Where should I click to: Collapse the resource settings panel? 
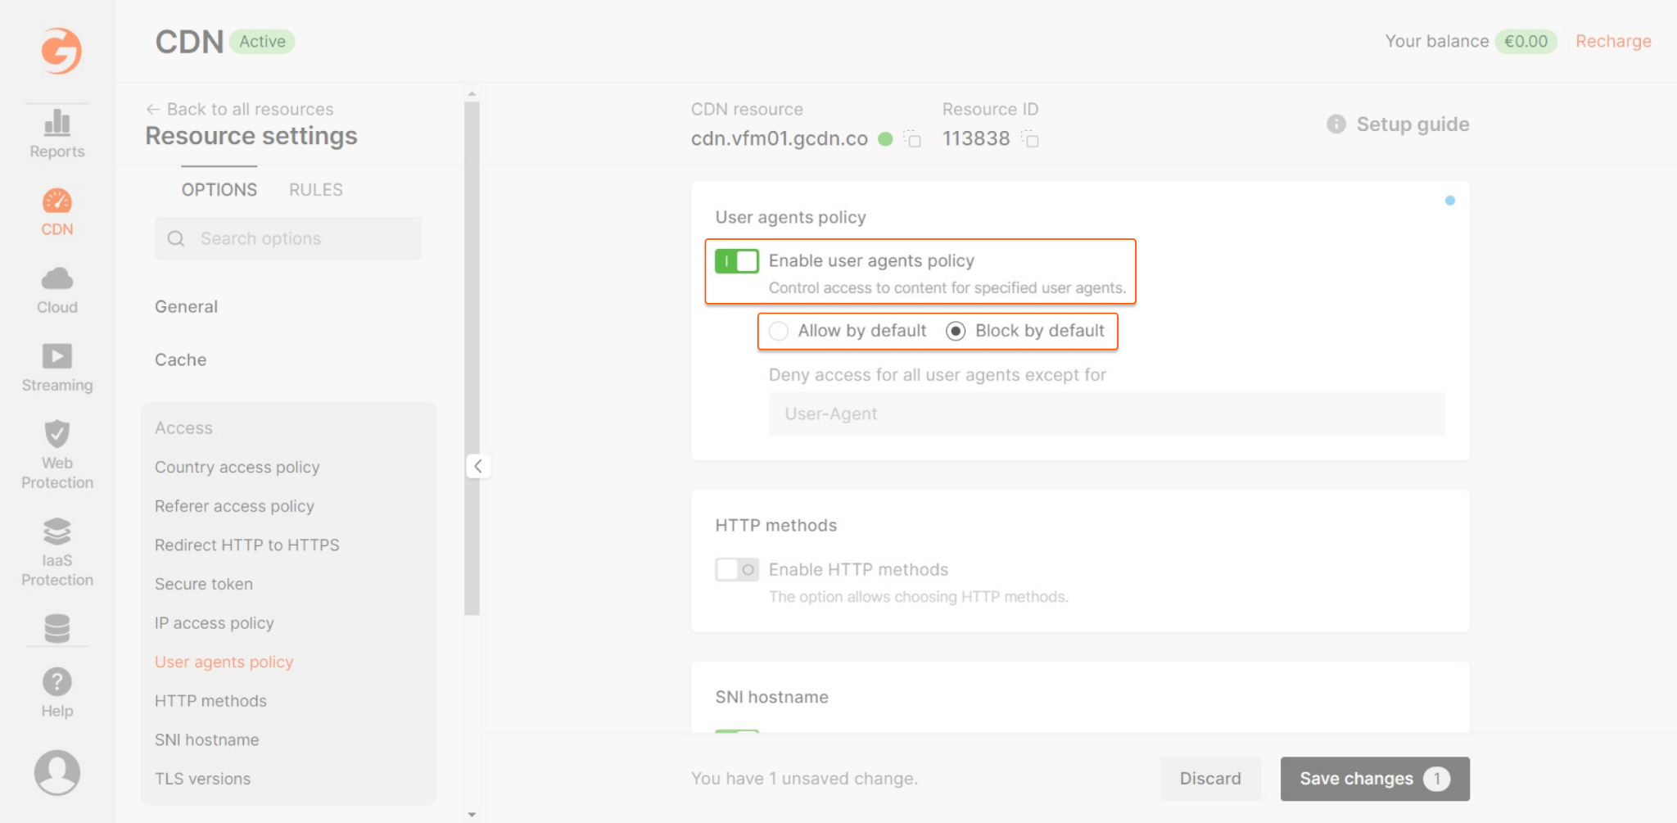point(478,465)
